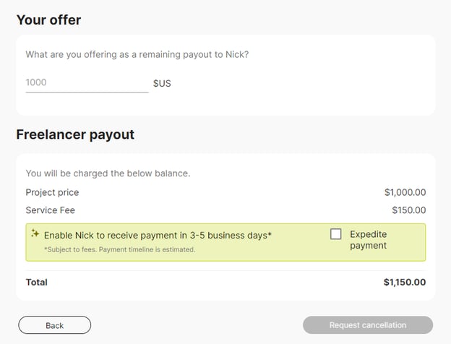Click the Expedite payment label text
Image resolution: width=451 pixels, height=344 pixels.
point(368,240)
